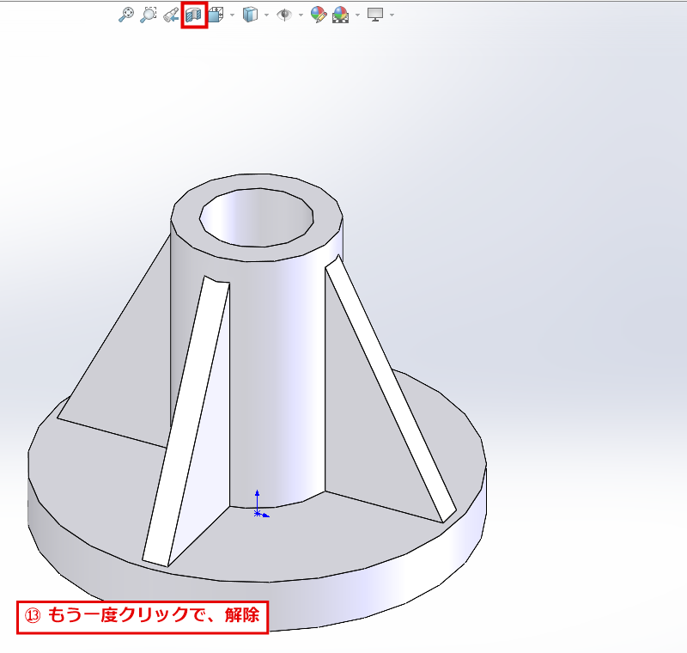Image resolution: width=687 pixels, height=653 pixels.
Task: Expand the Apply Scene dropdown arrow
Action: tap(357, 15)
